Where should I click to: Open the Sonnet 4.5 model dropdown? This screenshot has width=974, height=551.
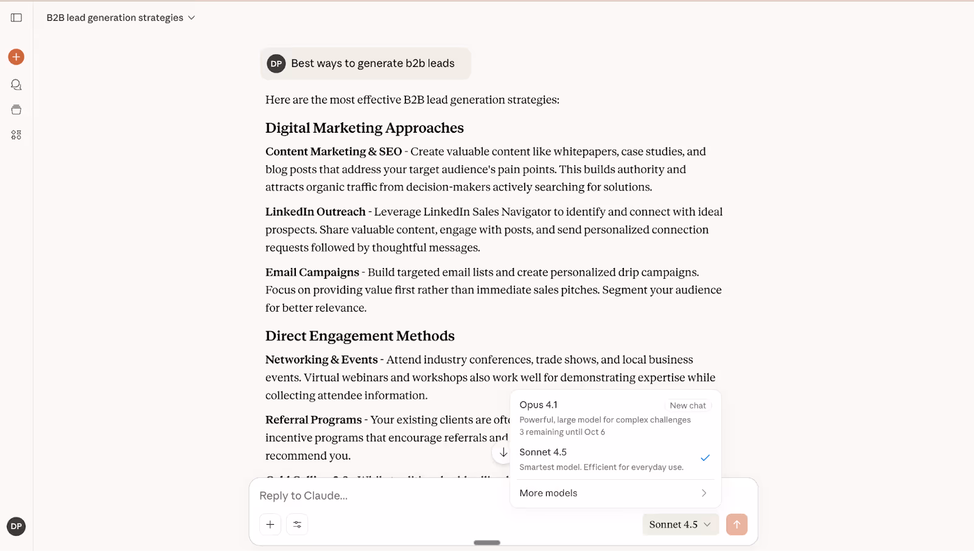[680, 524]
